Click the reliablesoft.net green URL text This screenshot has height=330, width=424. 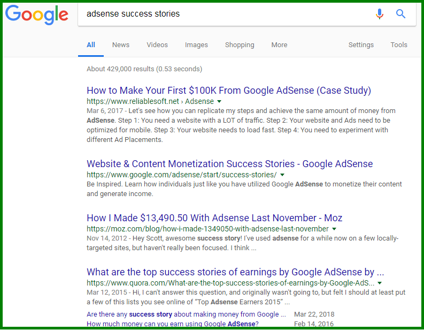coord(150,101)
